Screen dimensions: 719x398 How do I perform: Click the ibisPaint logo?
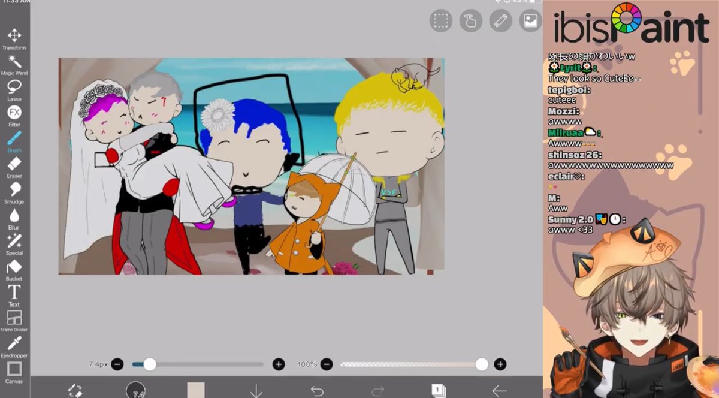coord(631,24)
